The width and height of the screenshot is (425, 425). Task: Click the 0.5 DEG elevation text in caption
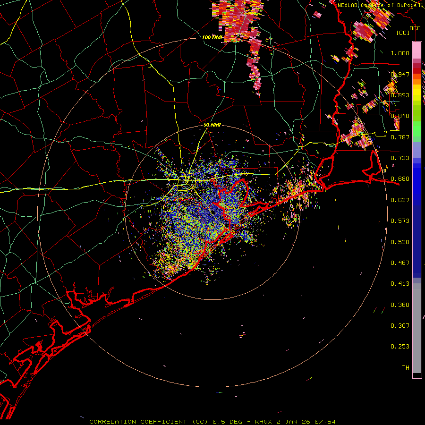[x=228, y=422]
